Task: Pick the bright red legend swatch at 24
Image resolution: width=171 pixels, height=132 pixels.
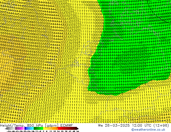Action: click(59, 128)
